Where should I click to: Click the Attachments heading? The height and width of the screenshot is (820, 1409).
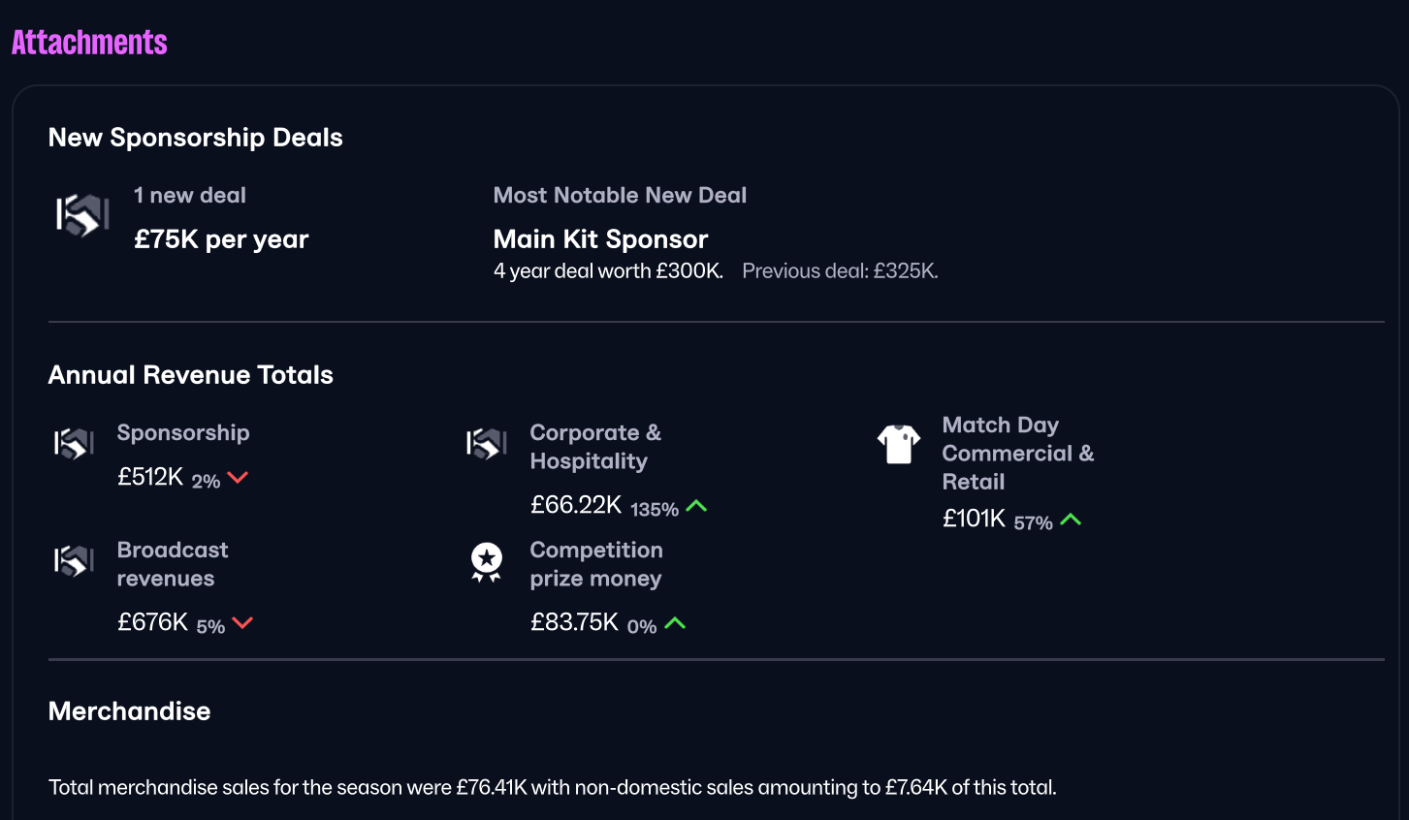(89, 43)
